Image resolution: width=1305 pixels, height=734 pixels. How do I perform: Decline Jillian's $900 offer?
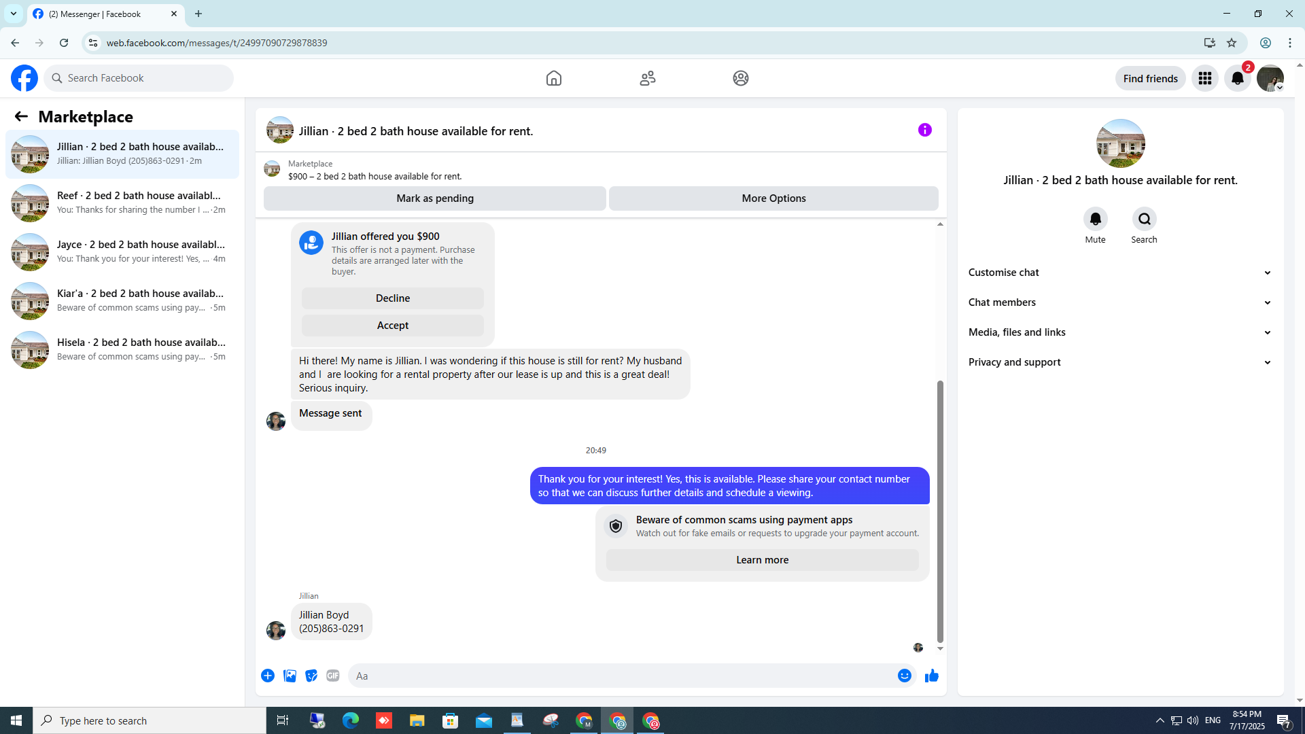(x=393, y=298)
